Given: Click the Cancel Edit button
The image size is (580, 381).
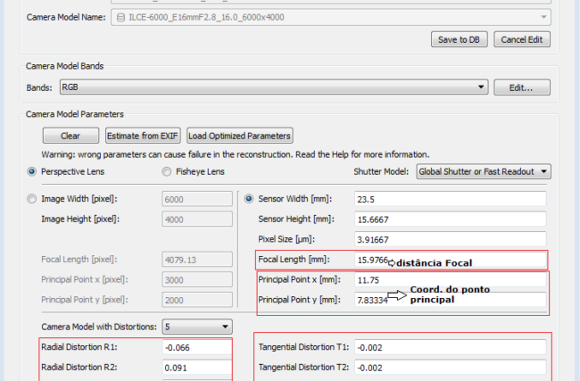Looking at the screenshot, I should (x=522, y=39).
